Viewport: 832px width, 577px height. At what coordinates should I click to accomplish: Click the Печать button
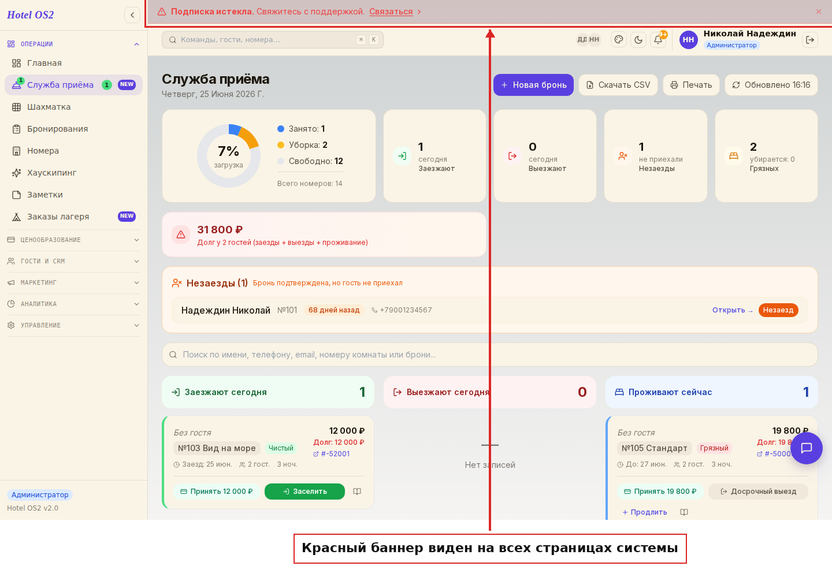point(691,85)
